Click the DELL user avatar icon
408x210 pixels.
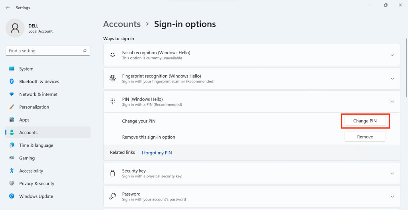coord(15,28)
